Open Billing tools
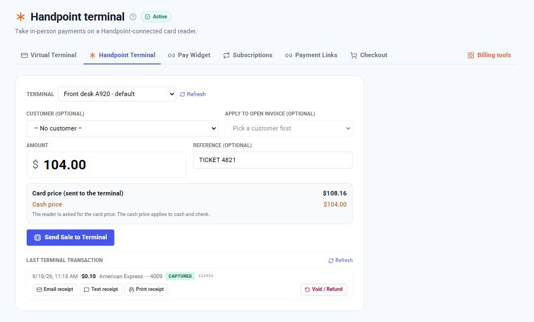Viewport: 534px width, 322px height. (x=489, y=55)
